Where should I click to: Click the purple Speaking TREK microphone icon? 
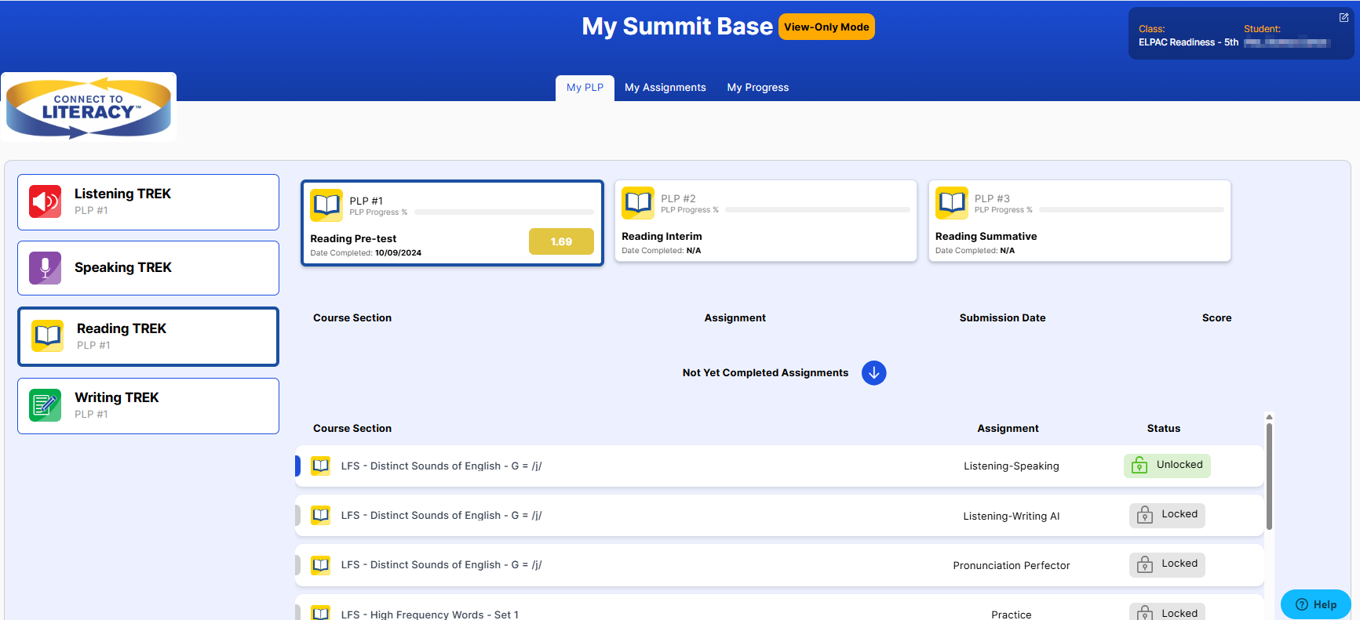pos(46,267)
